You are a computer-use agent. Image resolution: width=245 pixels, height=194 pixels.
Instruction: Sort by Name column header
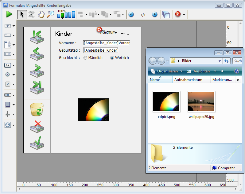tap(155, 80)
